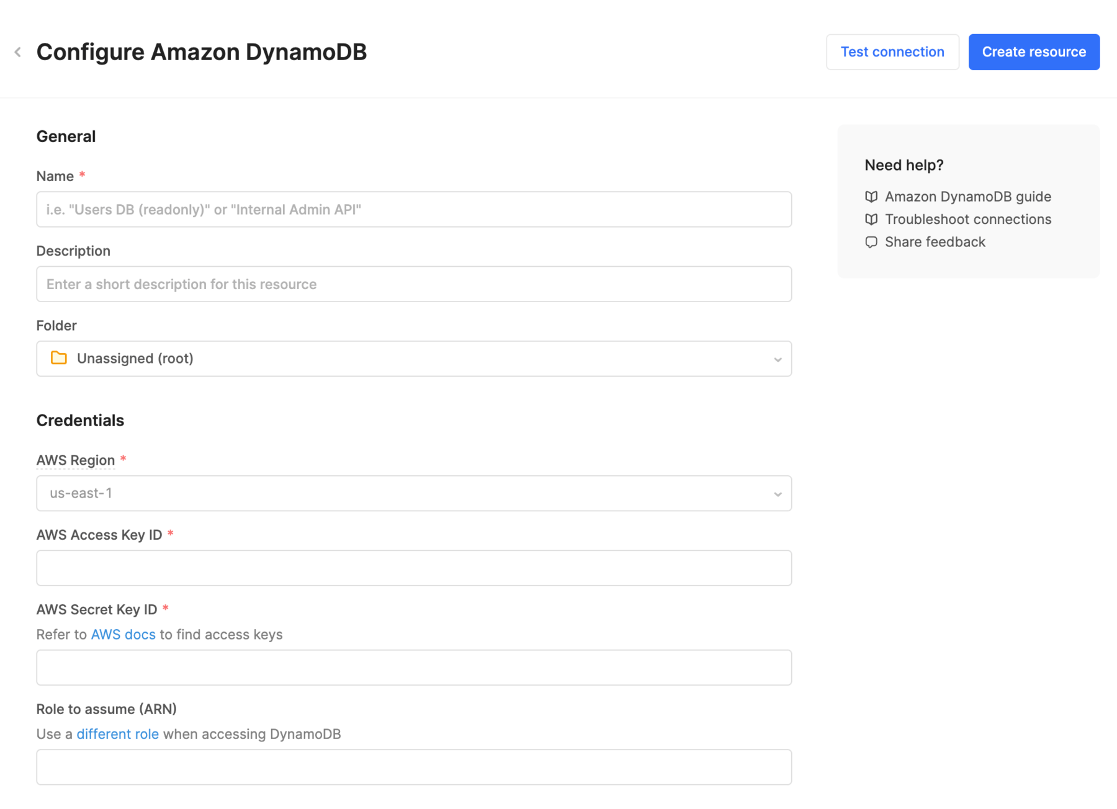This screenshot has width=1117, height=809.
Task: Click the chevron arrow in Folder selector
Action: point(777,359)
